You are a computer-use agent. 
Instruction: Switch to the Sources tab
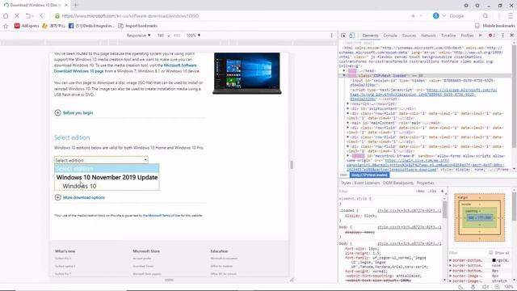[410, 36]
